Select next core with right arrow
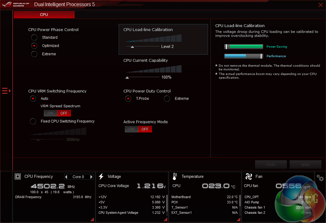The image size is (326, 223). point(91,177)
